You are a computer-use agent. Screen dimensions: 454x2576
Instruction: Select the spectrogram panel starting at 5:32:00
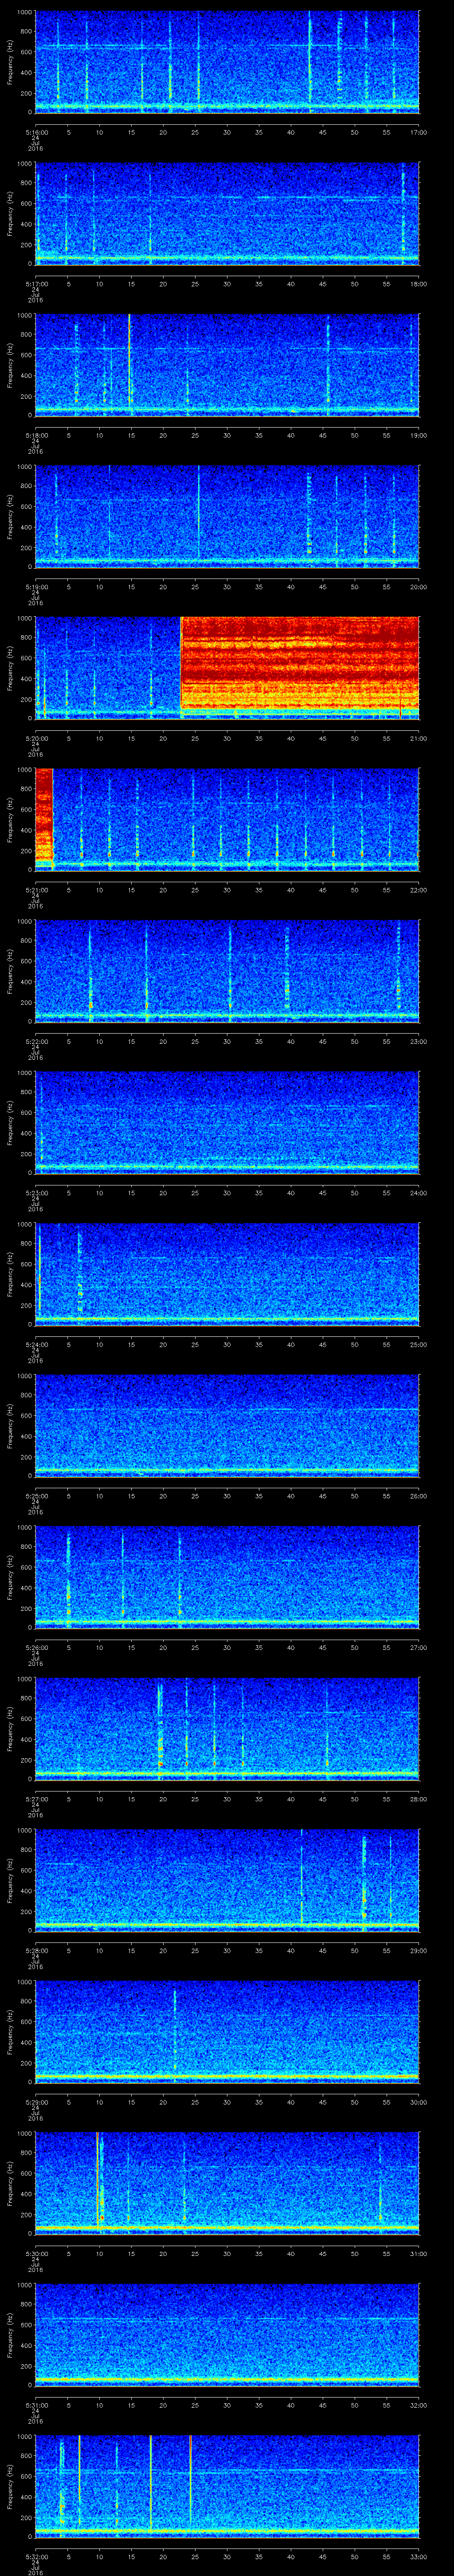tap(227, 2486)
